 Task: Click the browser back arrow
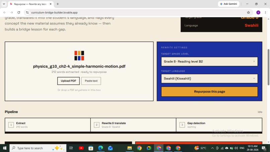5,12
